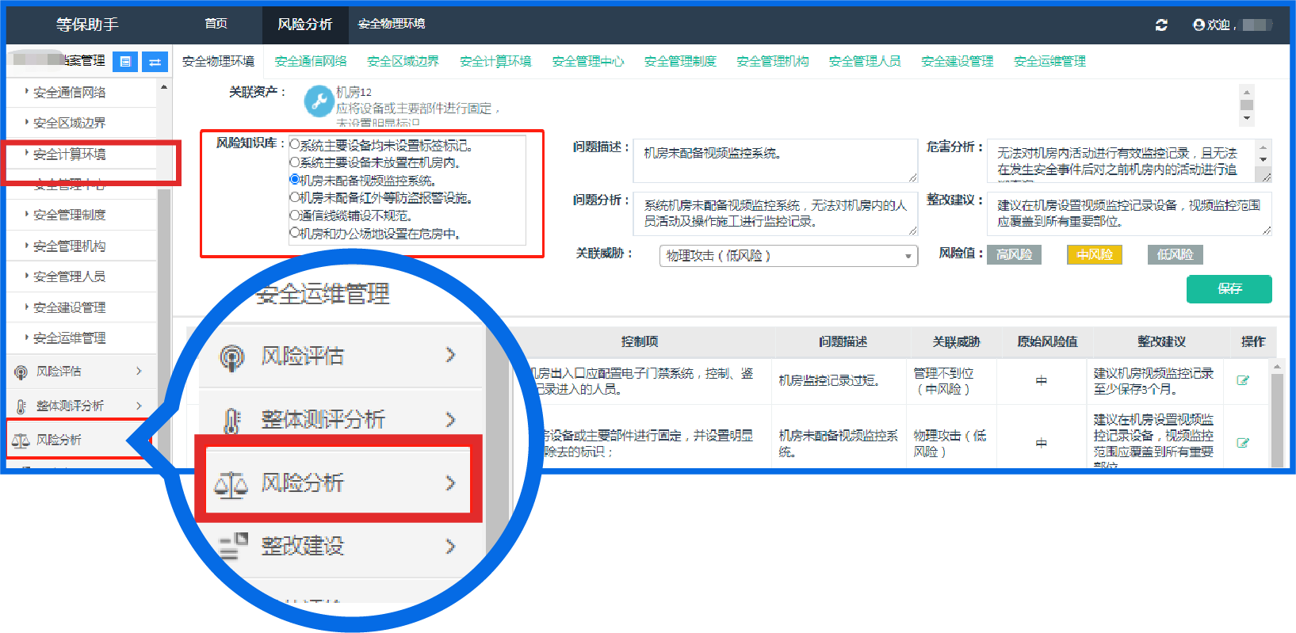This screenshot has height=633, width=1296.
Task: Open 安全建设管理 in the sidebar tree
Action: pos(70,307)
